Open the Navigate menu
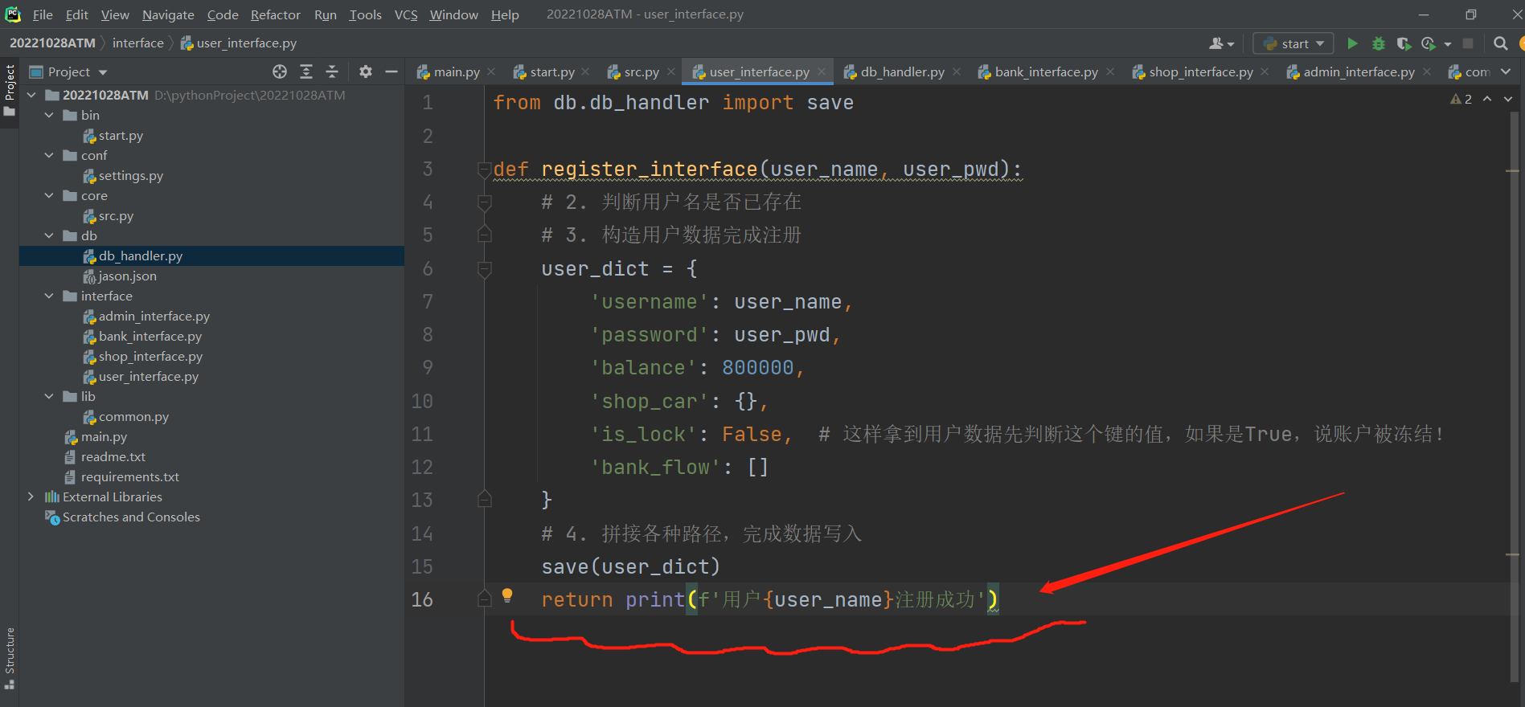Screen dimensions: 1525x707 [168, 14]
